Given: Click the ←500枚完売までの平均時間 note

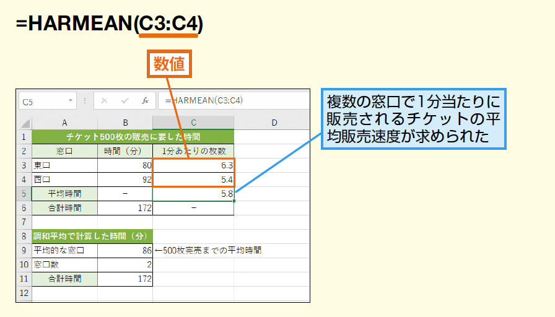Looking at the screenshot, I should point(208,251).
